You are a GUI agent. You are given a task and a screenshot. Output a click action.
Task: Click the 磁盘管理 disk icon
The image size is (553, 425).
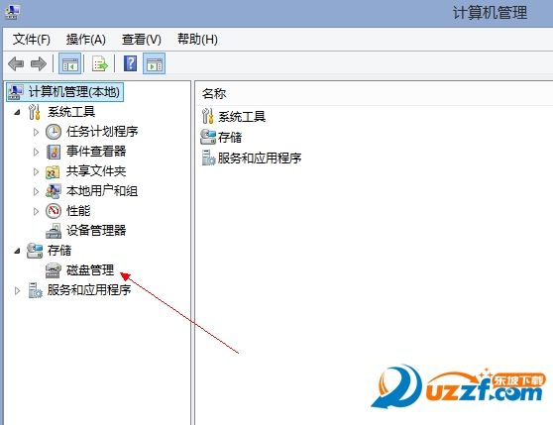pos(54,270)
